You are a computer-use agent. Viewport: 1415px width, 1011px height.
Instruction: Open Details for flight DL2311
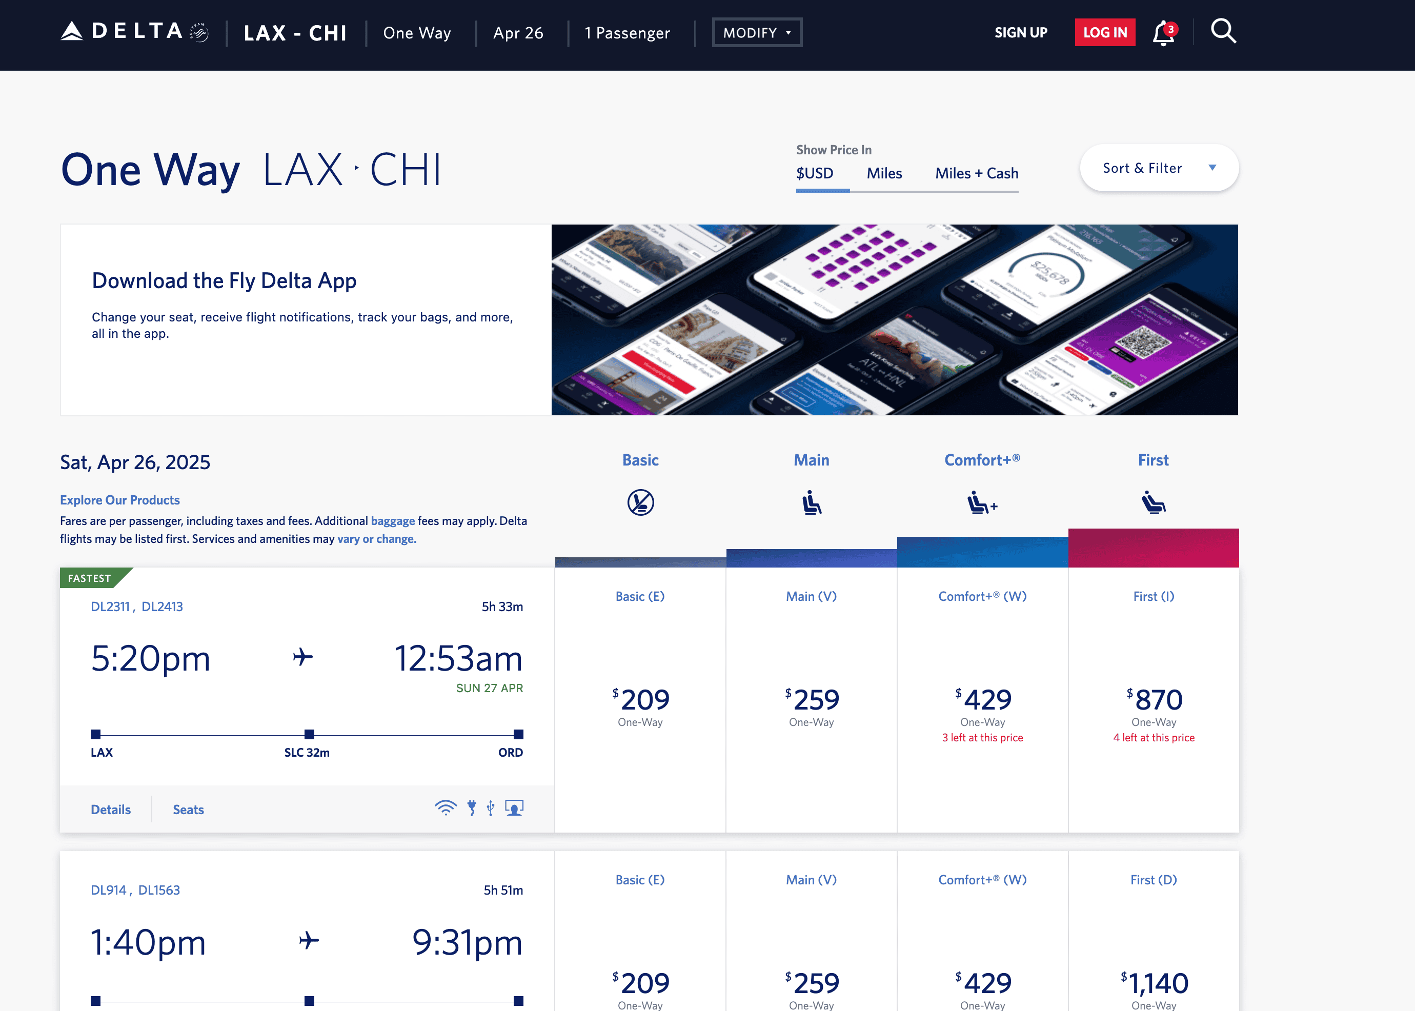pos(111,810)
